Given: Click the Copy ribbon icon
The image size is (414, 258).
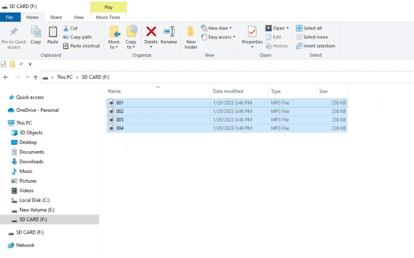Looking at the screenshot, I should 36,32.
